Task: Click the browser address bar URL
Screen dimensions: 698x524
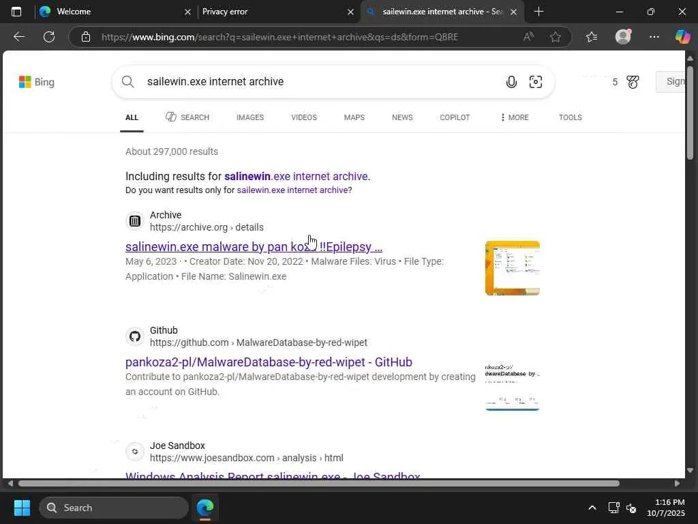Action: point(279,37)
